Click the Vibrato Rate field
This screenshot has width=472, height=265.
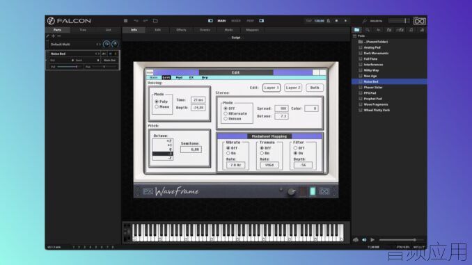tap(235, 165)
